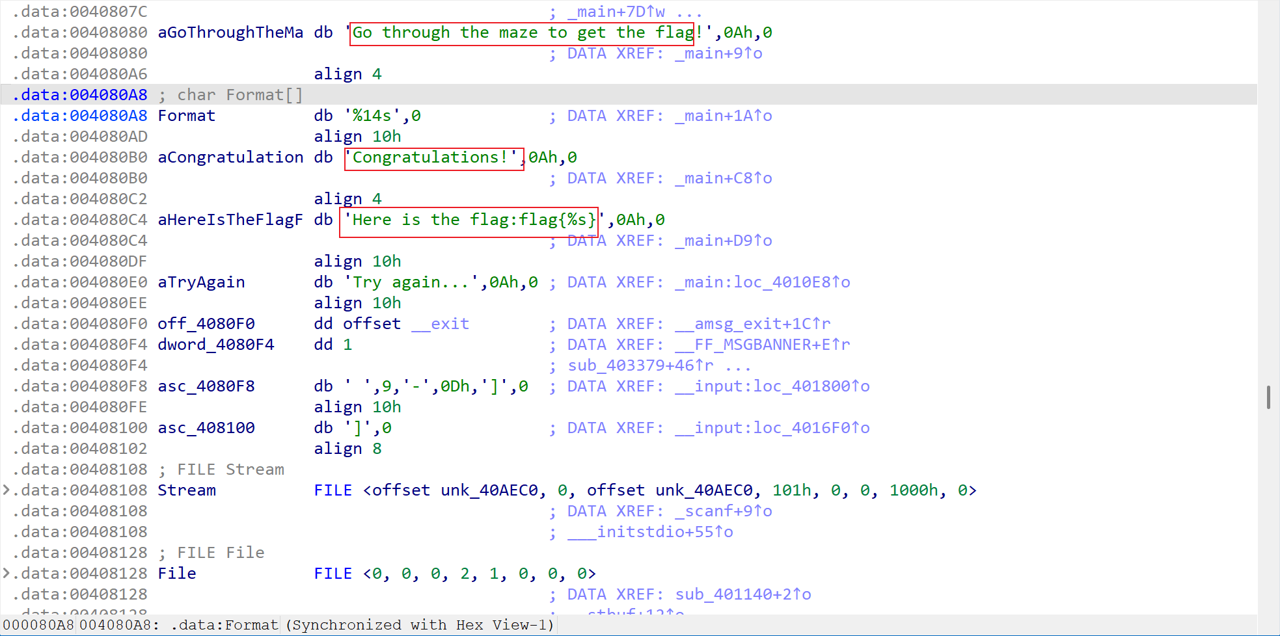Select the File label name
Viewport: 1280px width, 636px height.
pos(177,574)
